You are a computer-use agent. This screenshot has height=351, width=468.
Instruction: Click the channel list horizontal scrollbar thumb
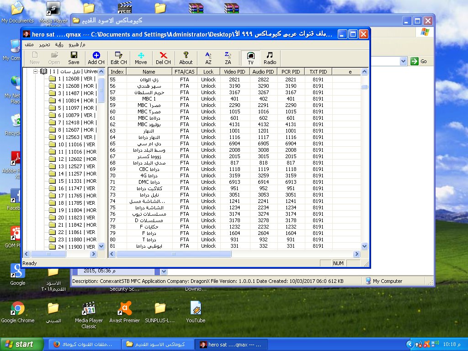173,254
